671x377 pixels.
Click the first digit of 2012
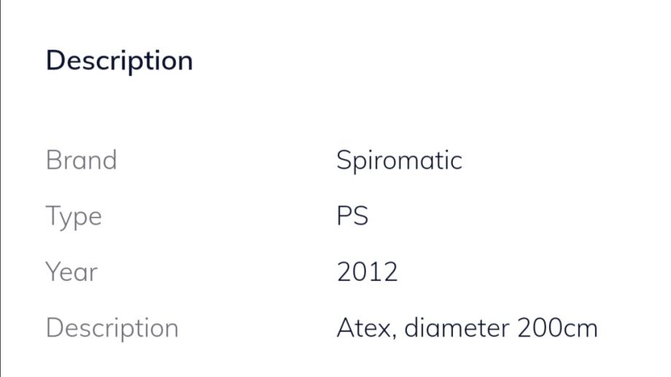click(344, 272)
